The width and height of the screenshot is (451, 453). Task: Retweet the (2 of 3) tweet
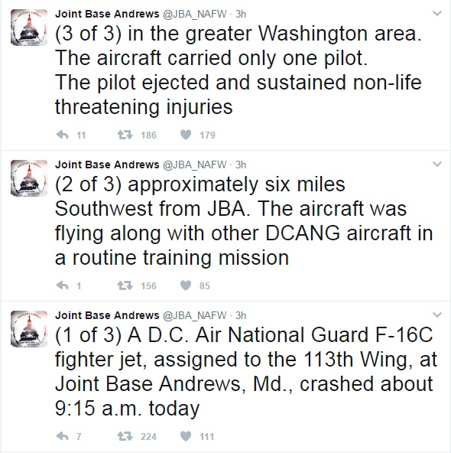point(125,285)
